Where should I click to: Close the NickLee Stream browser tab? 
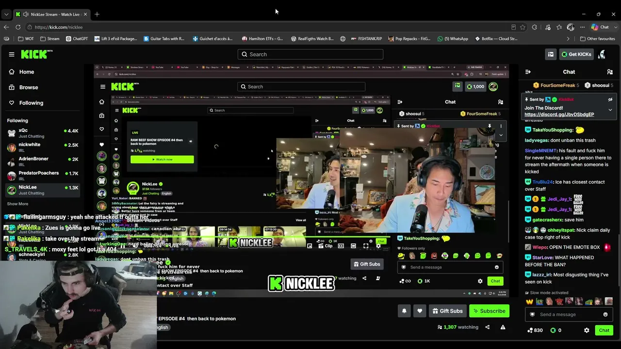[85, 14]
